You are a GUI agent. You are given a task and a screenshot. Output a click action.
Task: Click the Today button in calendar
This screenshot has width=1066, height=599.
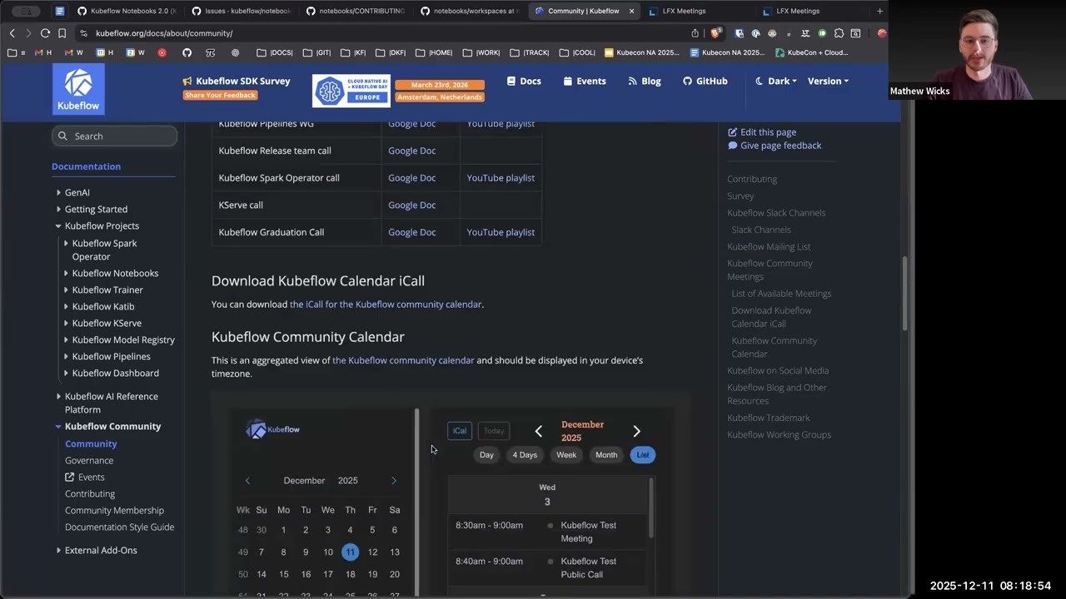click(494, 431)
